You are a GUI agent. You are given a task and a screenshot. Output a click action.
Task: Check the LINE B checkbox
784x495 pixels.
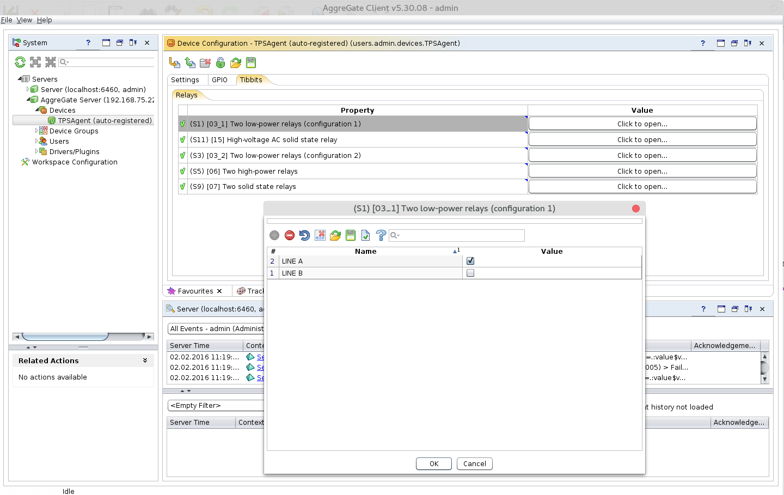pos(470,273)
